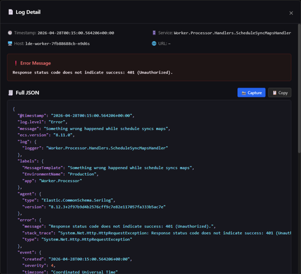Copy the full JSON with Copy button
The image size is (301, 274).
(280, 93)
